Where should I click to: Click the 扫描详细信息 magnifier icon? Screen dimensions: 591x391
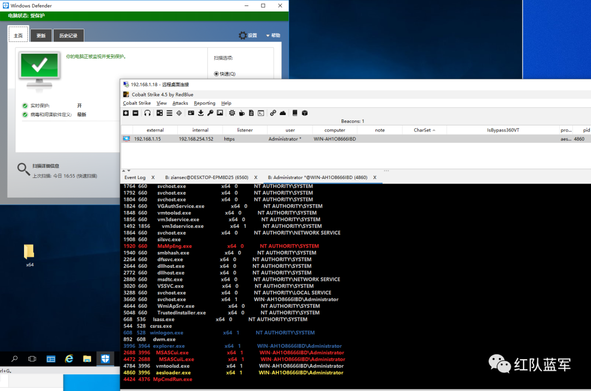click(x=24, y=169)
